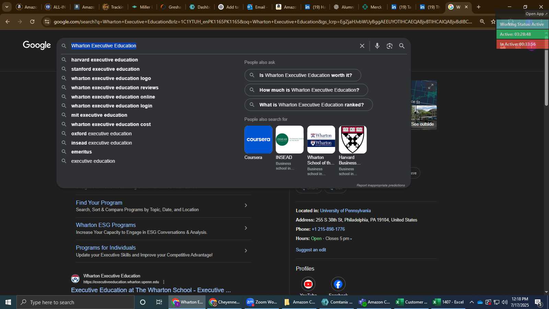Open the Google logo homepage
Viewport: 549px width, 309px height.
pos(37,45)
